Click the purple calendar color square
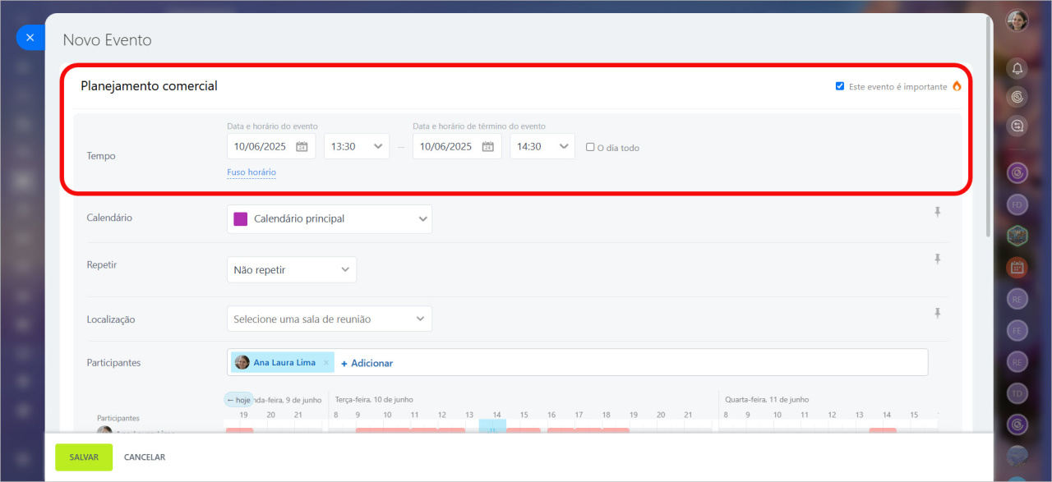 [x=241, y=219]
